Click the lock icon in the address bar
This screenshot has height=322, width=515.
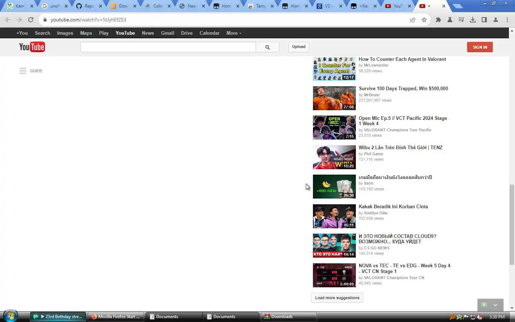(x=45, y=20)
